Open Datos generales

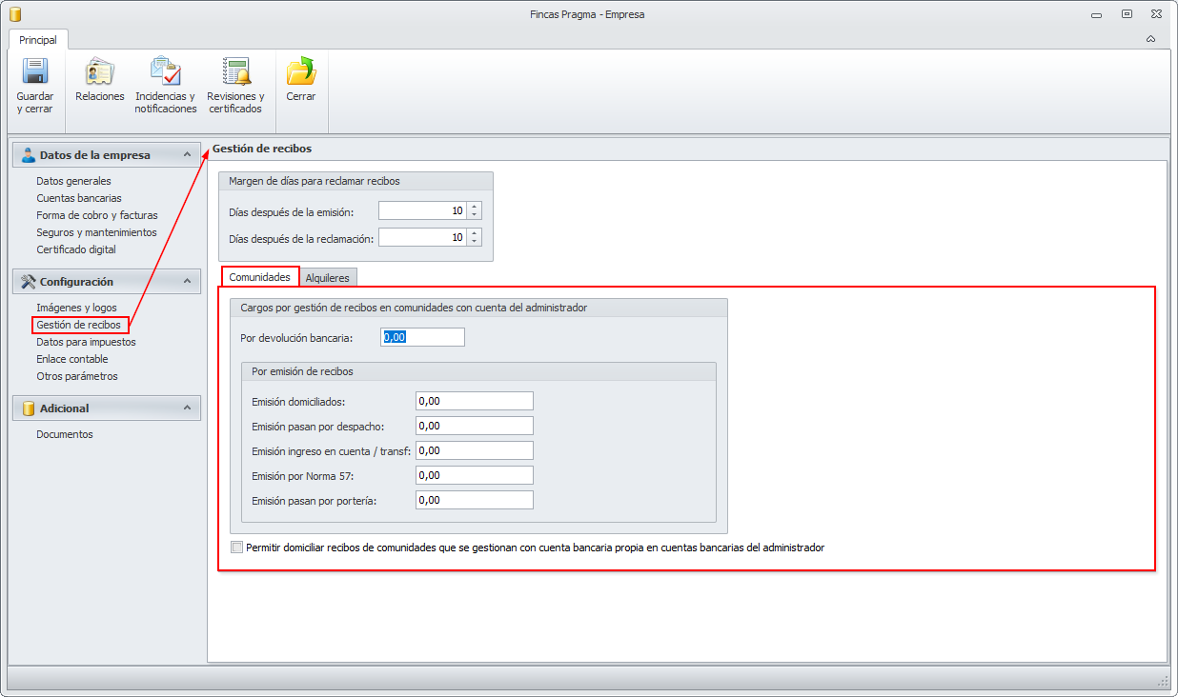point(73,181)
